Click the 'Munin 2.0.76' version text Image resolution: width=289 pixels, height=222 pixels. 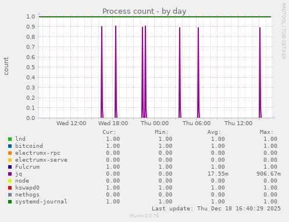(x=144, y=216)
